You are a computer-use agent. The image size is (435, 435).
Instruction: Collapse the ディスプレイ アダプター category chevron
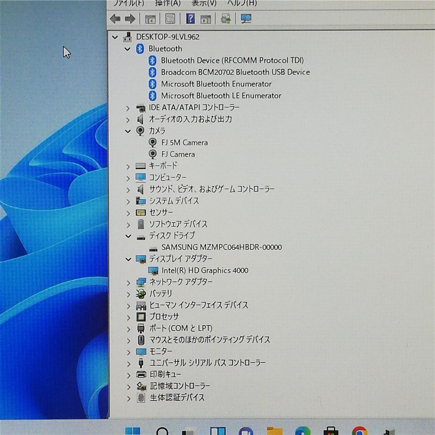[x=128, y=259]
